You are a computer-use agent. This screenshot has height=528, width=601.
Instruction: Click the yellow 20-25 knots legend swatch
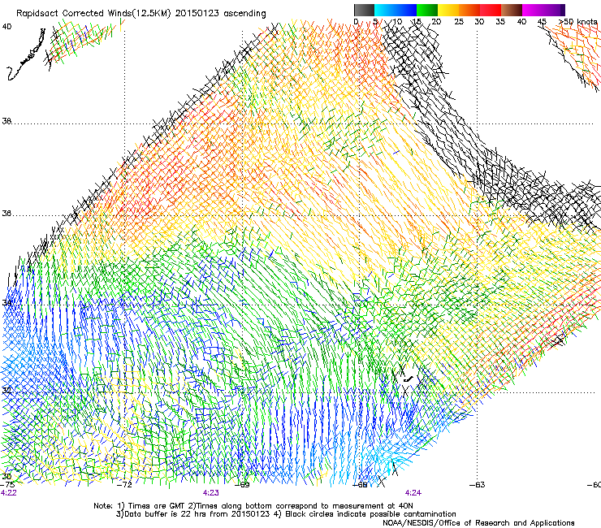[448, 10]
